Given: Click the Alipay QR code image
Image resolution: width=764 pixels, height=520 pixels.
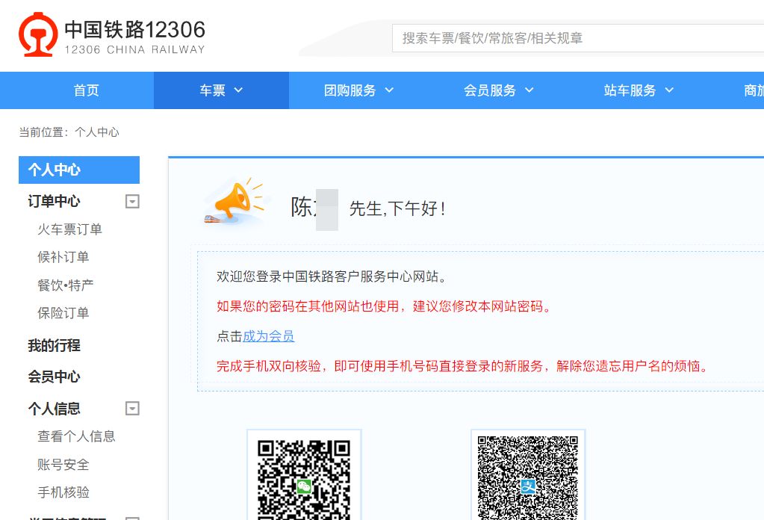Looking at the screenshot, I should coord(528,477).
